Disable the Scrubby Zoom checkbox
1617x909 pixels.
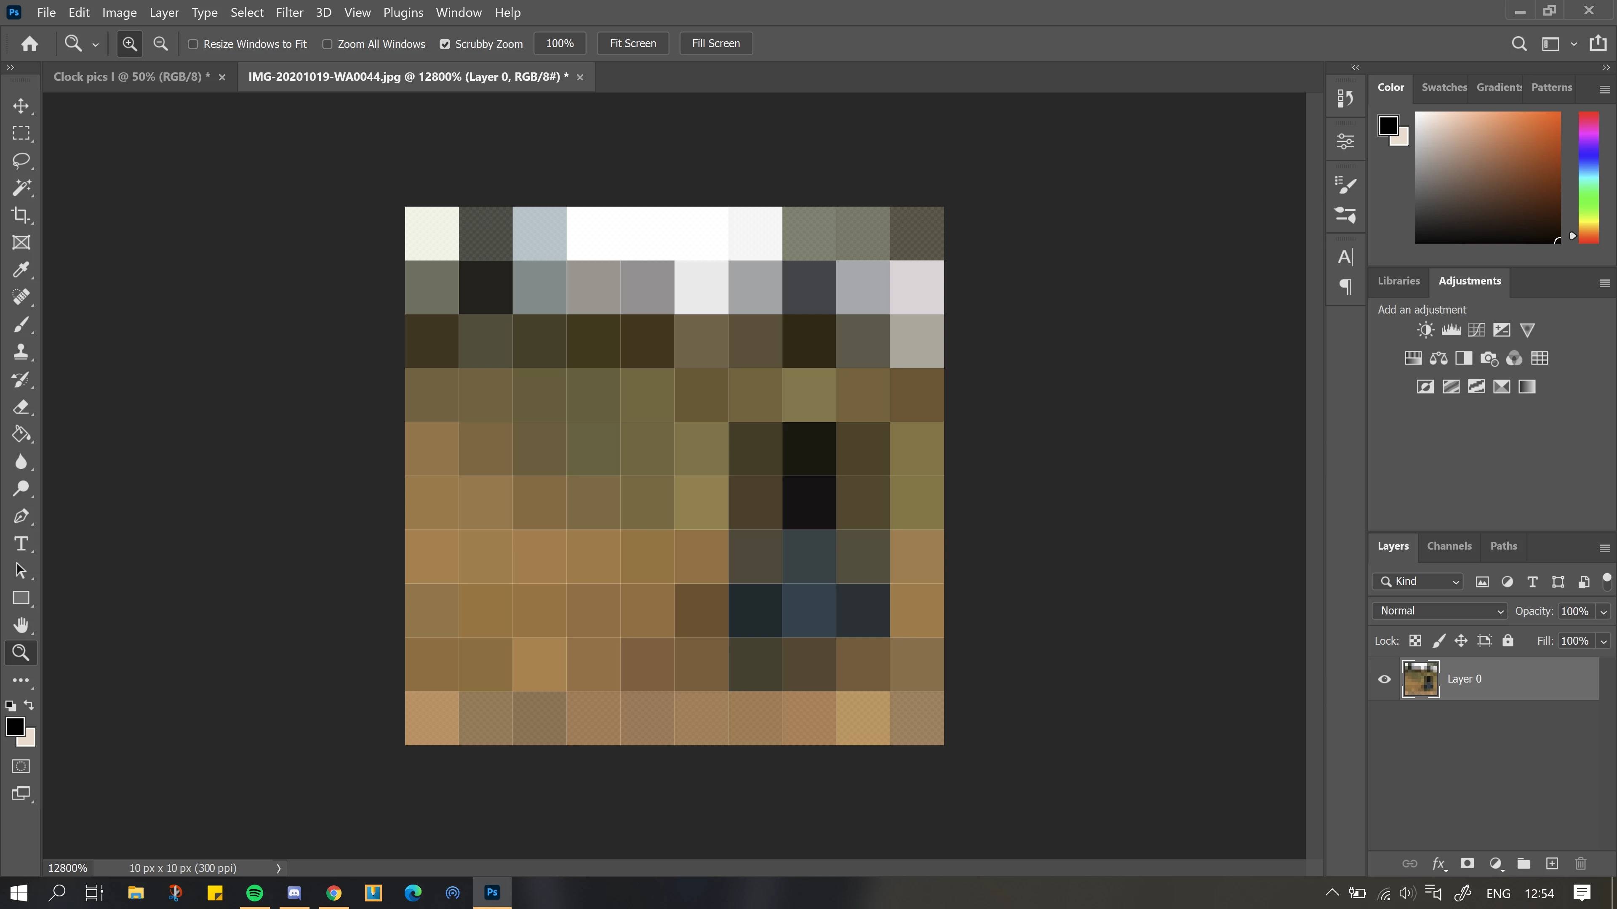[x=445, y=44]
